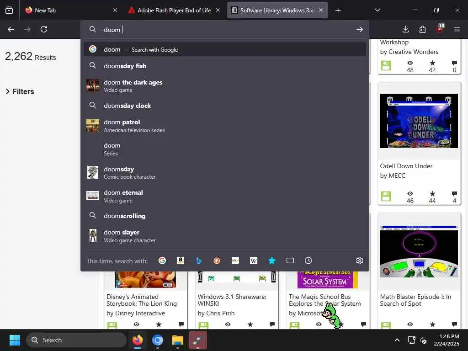Pick the 'doom patrol' suggestion
Viewport: 468px width, 351px height.
(225, 126)
